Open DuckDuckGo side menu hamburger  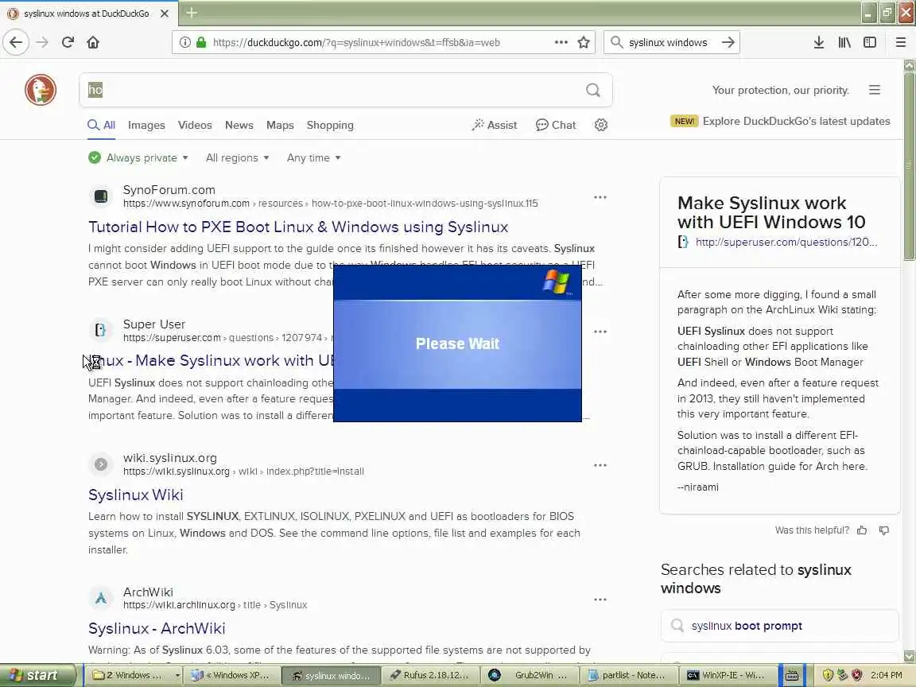(875, 90)
